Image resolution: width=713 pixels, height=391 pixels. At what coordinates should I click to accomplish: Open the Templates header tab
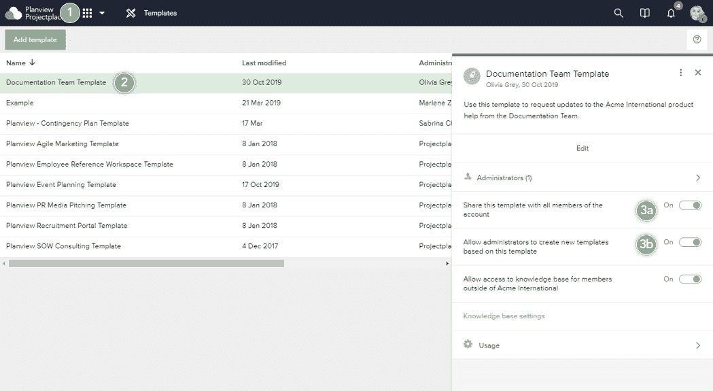(160, 13)
